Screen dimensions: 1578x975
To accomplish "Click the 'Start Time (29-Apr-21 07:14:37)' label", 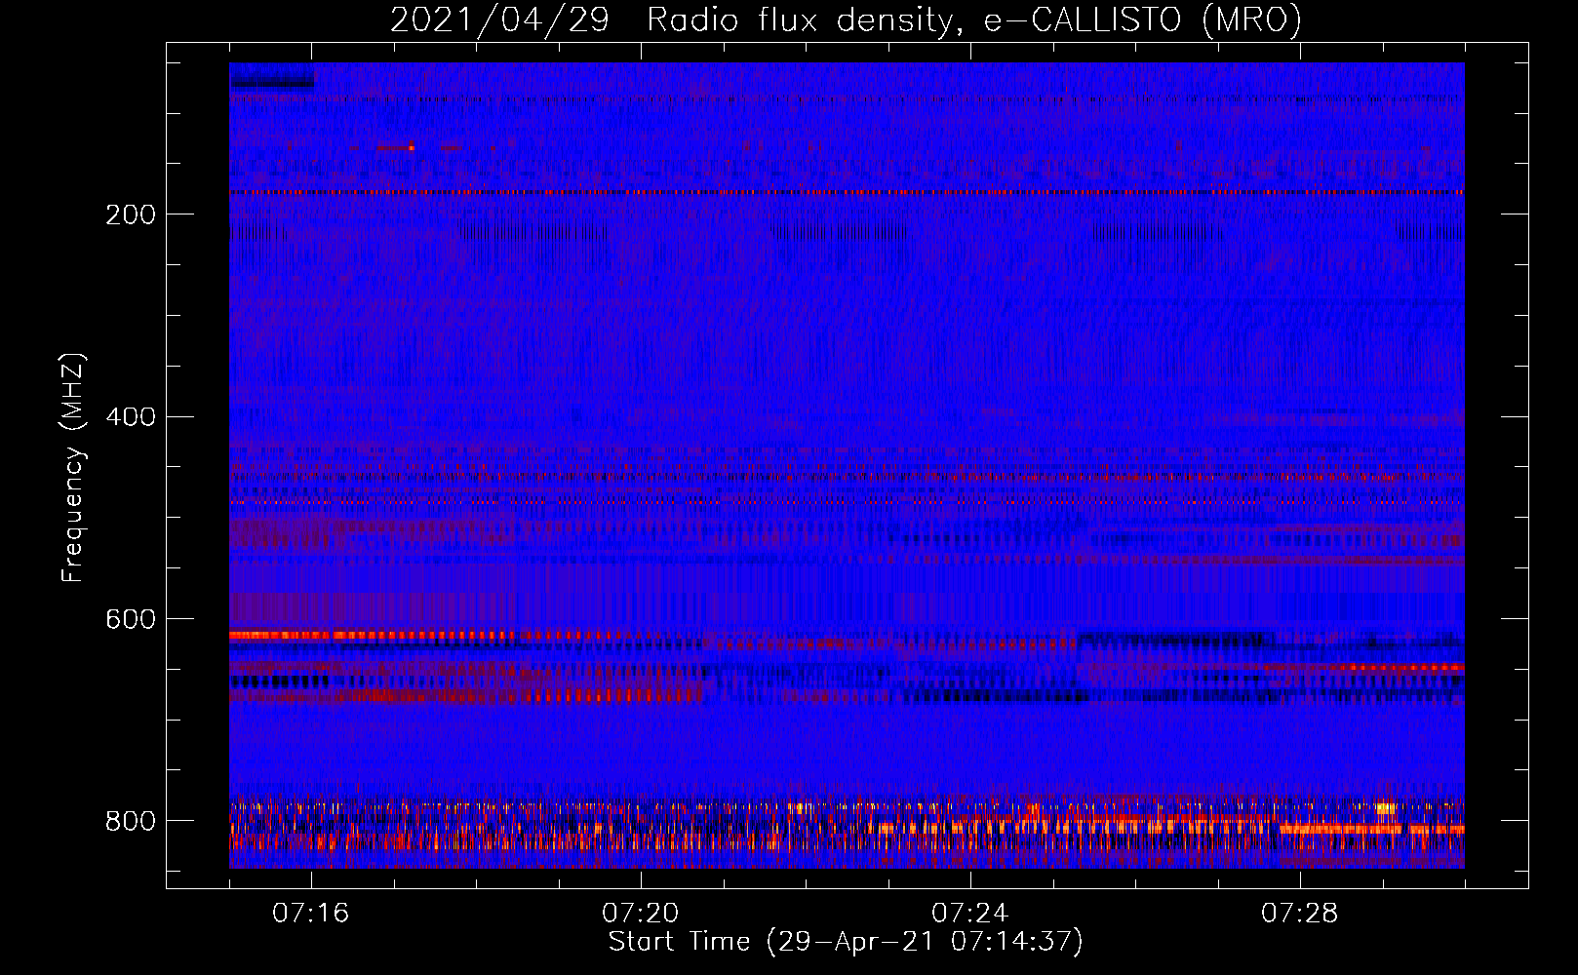I will pyautogui.click(x=846, y=942).
